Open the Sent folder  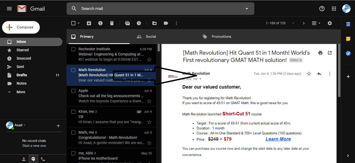click(x=31, y=67)
